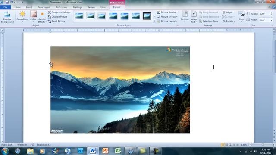Click the Undo icon in Quick Access Toolbar
The image size is (276, 155).
pyautogui.click(x=12, y=2)
